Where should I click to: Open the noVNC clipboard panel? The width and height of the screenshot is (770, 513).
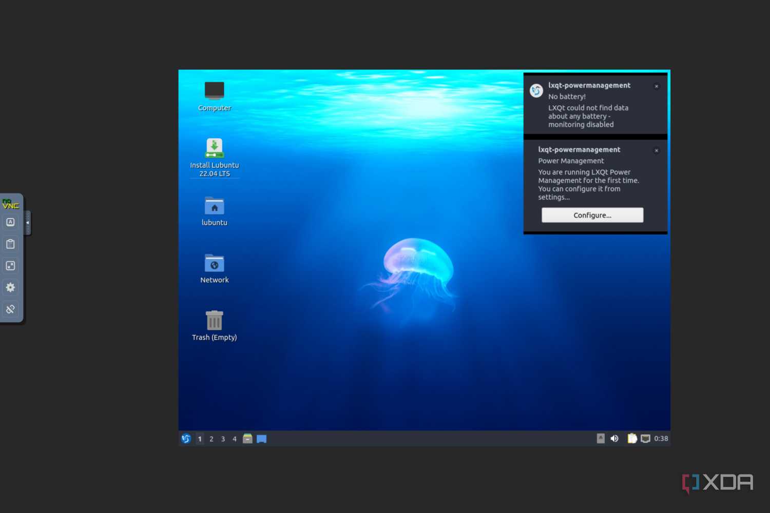[10, 244]
